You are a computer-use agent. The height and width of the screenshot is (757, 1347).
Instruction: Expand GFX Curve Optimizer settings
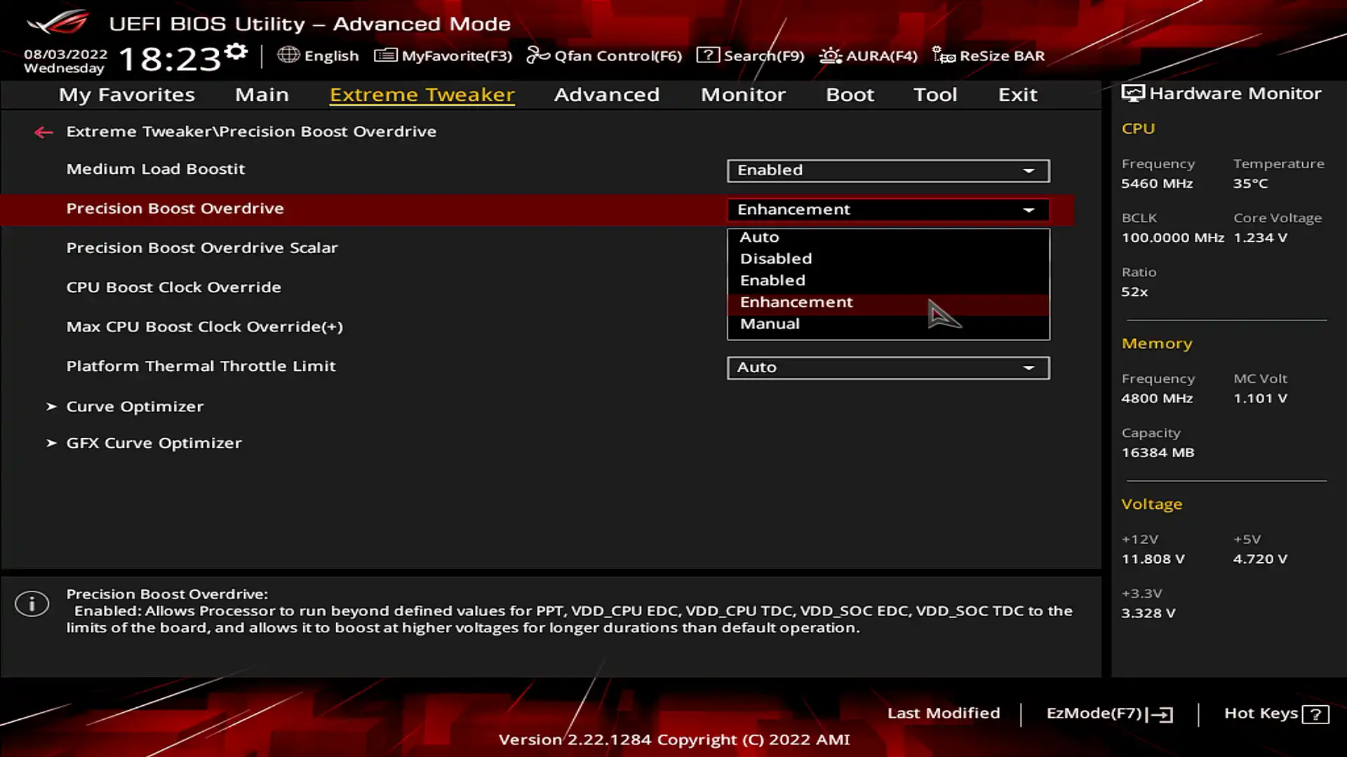(154, 442)
